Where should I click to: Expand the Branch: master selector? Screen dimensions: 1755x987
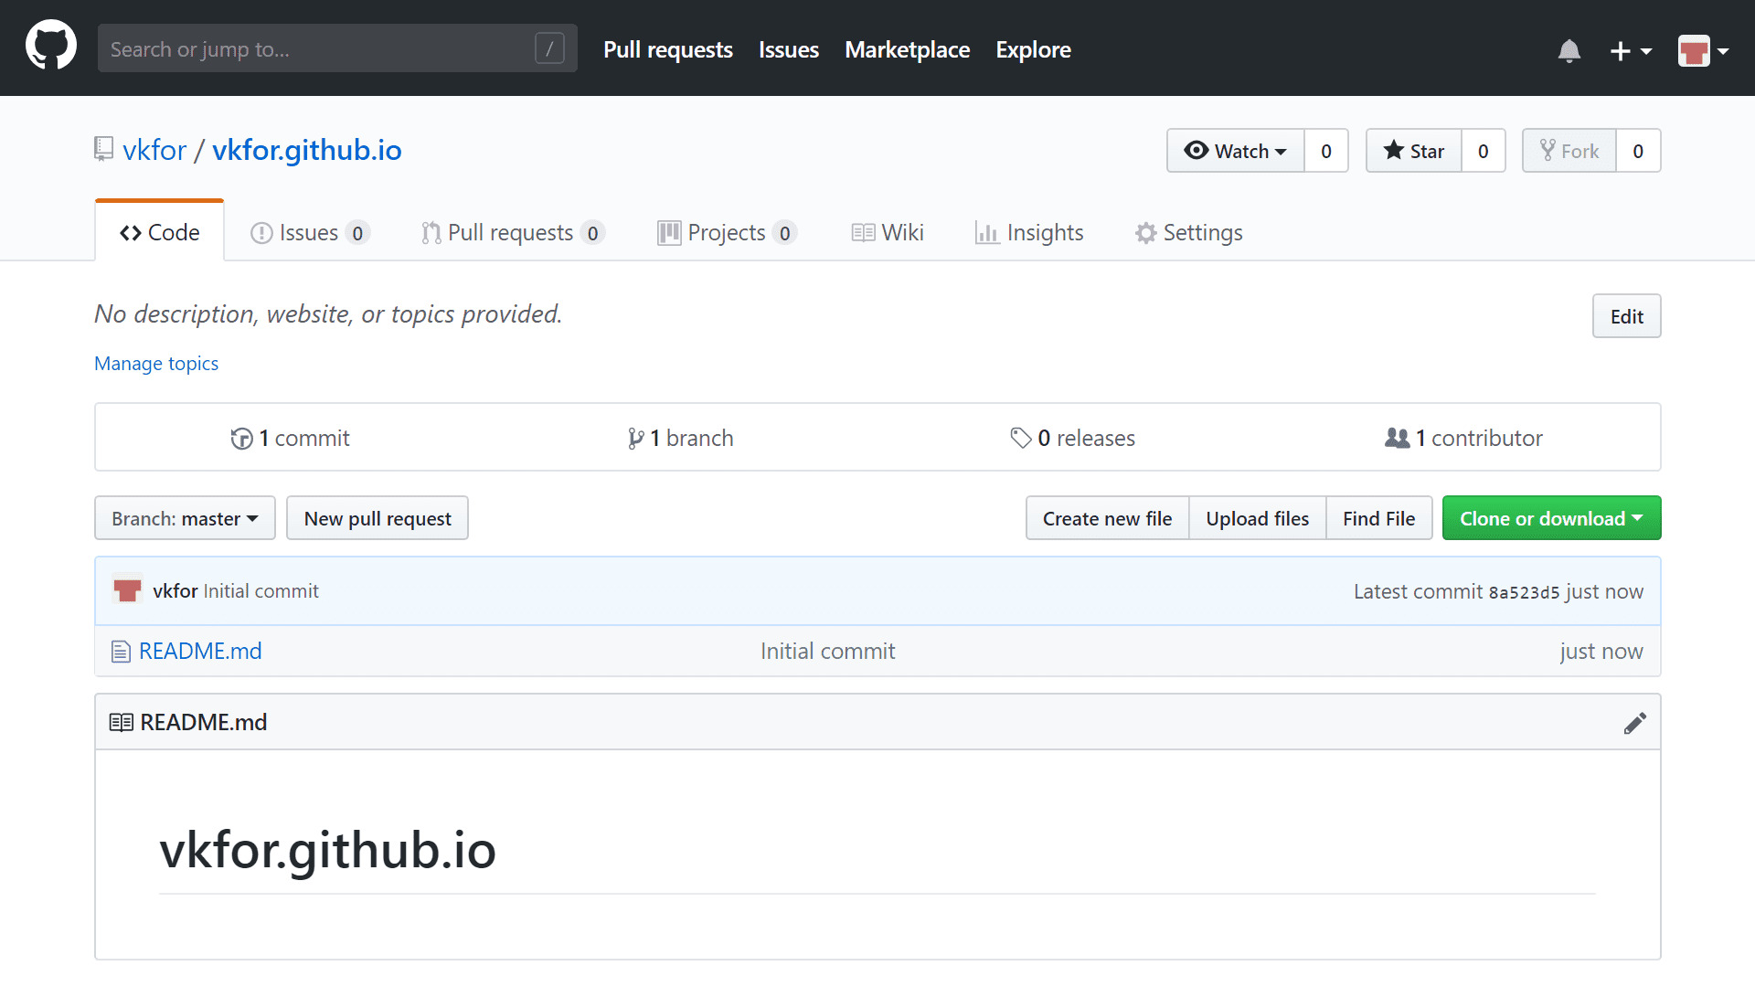coord(185,518)
